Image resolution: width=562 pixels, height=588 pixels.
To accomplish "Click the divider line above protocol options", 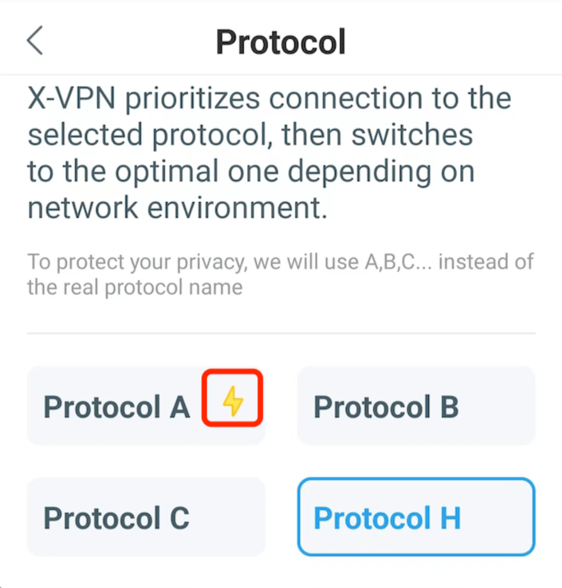I will click(281, 333).
